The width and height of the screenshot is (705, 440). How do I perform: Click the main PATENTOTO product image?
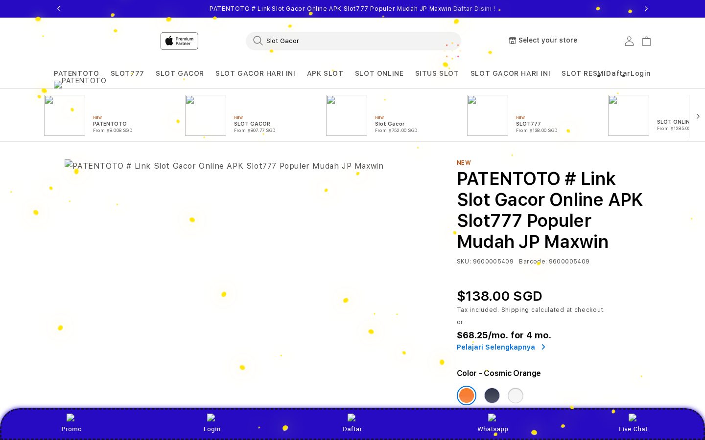[x=224, y=166]
